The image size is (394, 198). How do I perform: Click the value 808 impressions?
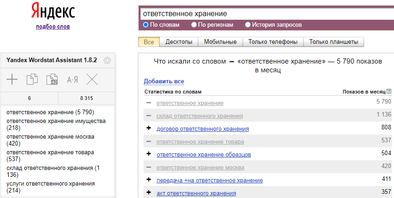pos(386,128)
